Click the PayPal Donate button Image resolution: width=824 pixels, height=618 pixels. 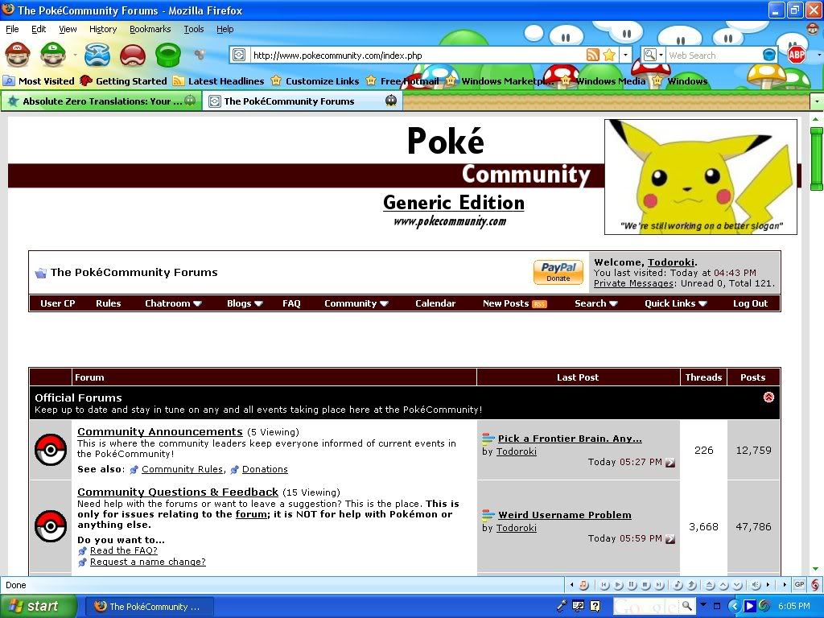pos(558,272)
